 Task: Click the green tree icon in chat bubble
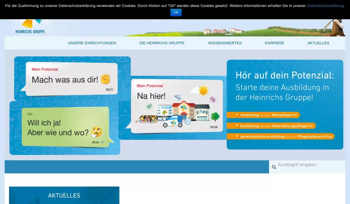pos(215,117)
